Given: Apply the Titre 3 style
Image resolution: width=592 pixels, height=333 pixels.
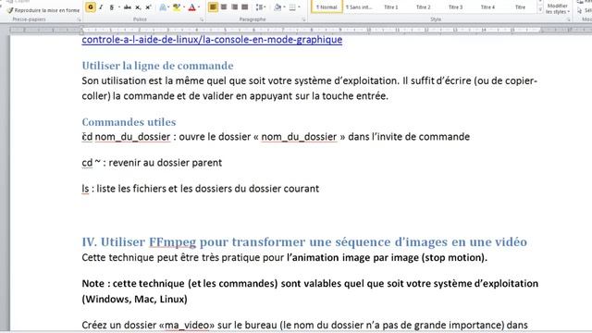Looking at the screenshot, I should 455,6.
